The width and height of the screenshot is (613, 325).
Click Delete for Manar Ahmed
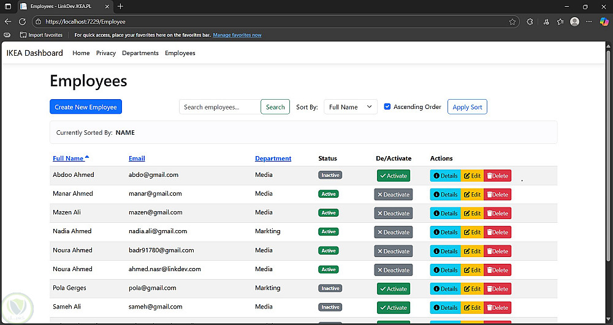[497, 195]
